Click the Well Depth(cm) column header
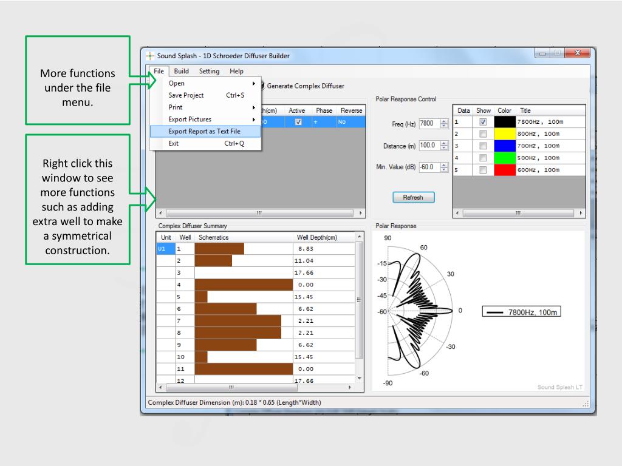This screenshot has width=622, height=466. click(x=324, y=237)
